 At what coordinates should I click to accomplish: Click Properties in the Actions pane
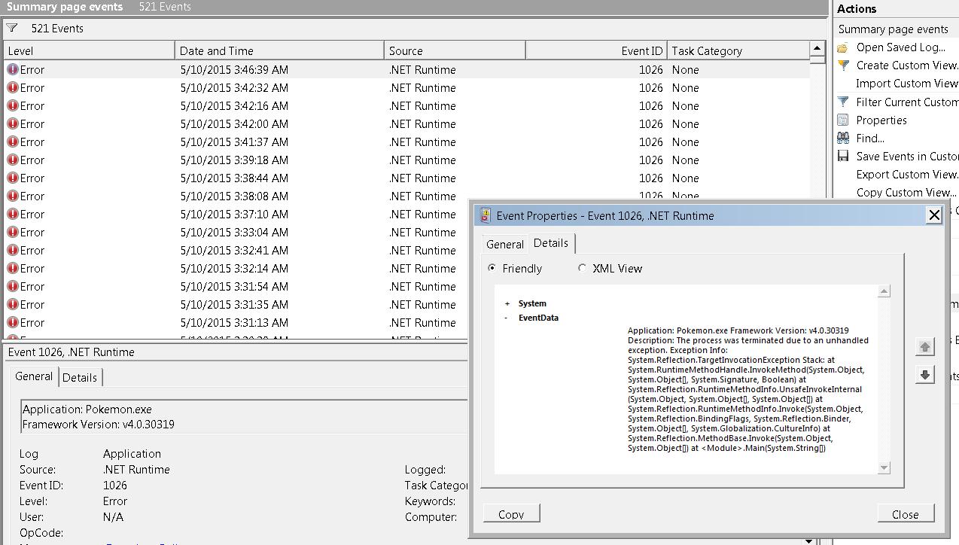881,120
